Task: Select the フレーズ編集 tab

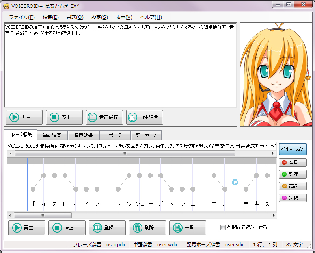Action: (x=20, y=135)
